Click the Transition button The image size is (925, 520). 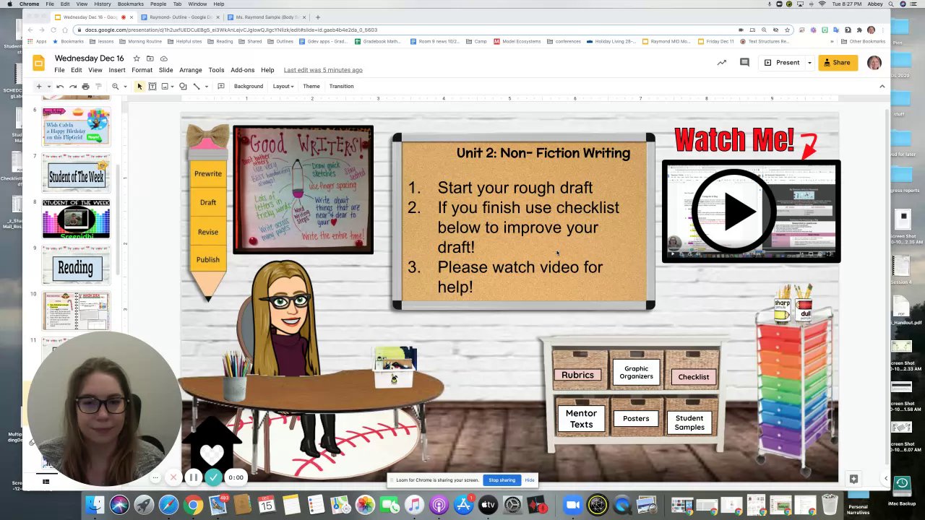(x=341, y=87)
